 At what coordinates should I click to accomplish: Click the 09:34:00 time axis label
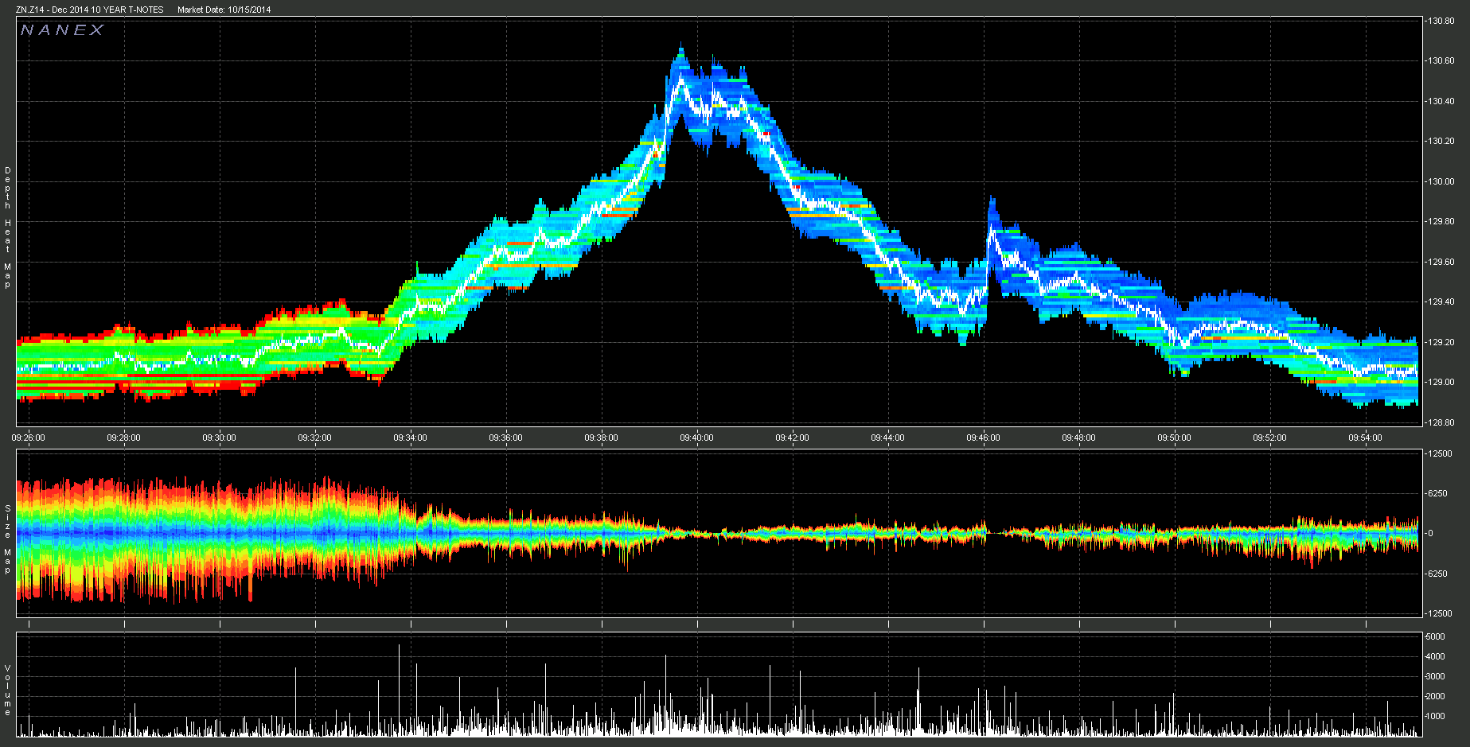[x=410, y=438]
